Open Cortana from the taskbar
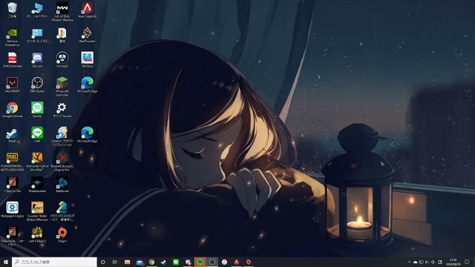 [102, 262]
